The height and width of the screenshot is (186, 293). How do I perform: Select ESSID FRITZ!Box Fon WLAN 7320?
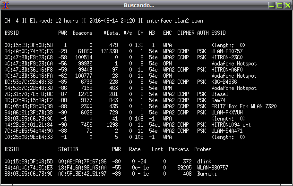[x=244, y=106]
